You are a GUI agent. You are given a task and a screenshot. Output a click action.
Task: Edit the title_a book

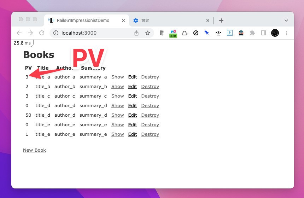[133, 77]
